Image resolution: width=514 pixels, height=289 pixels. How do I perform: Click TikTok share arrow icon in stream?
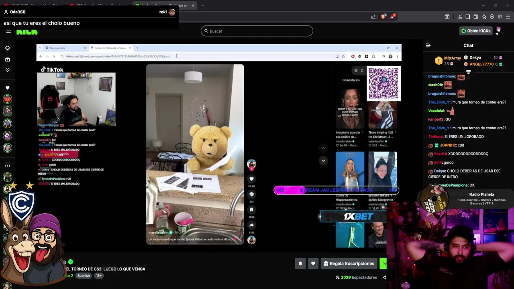251,225
